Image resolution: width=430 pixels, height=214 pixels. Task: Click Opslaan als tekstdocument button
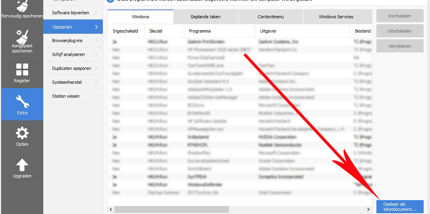pyautogui.click(x=400, y=207)
